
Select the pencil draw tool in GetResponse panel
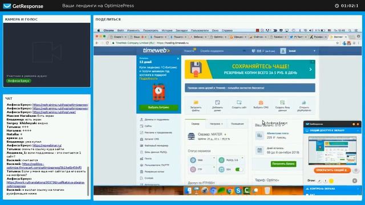click(319, 181)
